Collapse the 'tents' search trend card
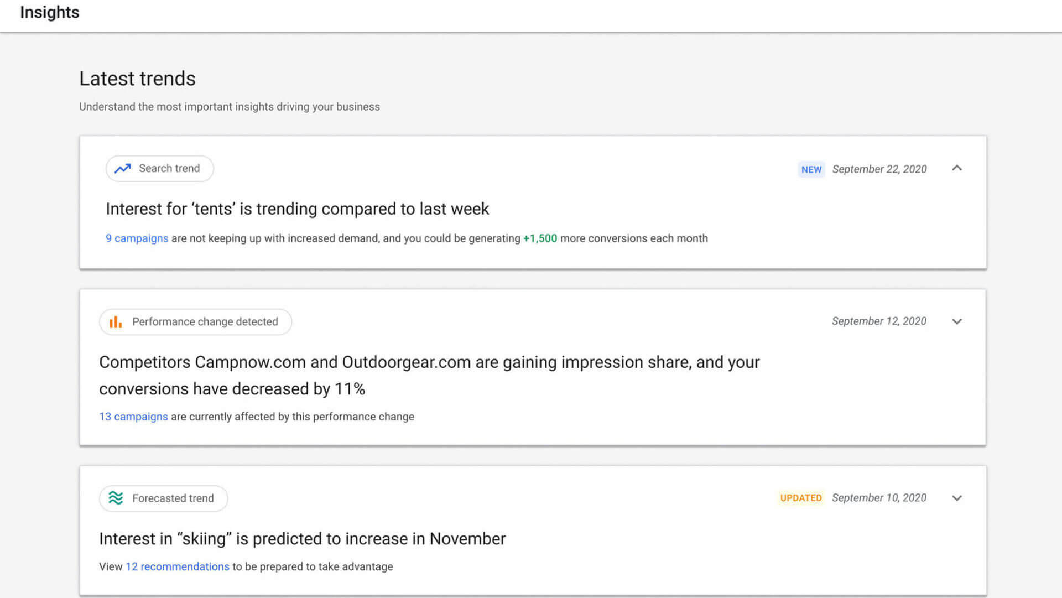The width and height of the screenshot is (1062, 598). coord(957,168)
